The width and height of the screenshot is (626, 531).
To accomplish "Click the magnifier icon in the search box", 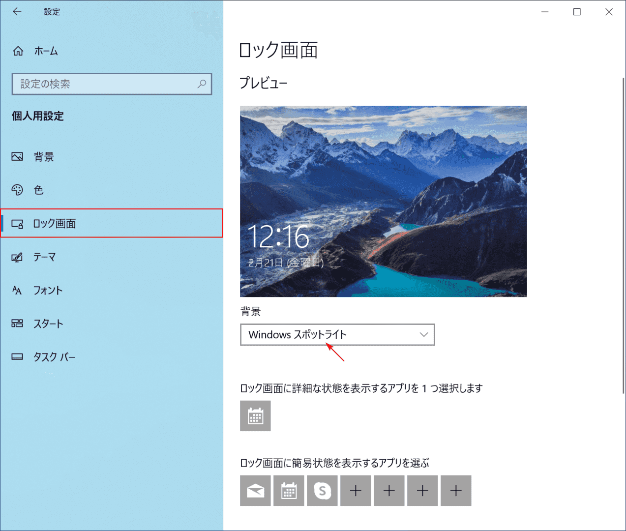I will point(202,84).
